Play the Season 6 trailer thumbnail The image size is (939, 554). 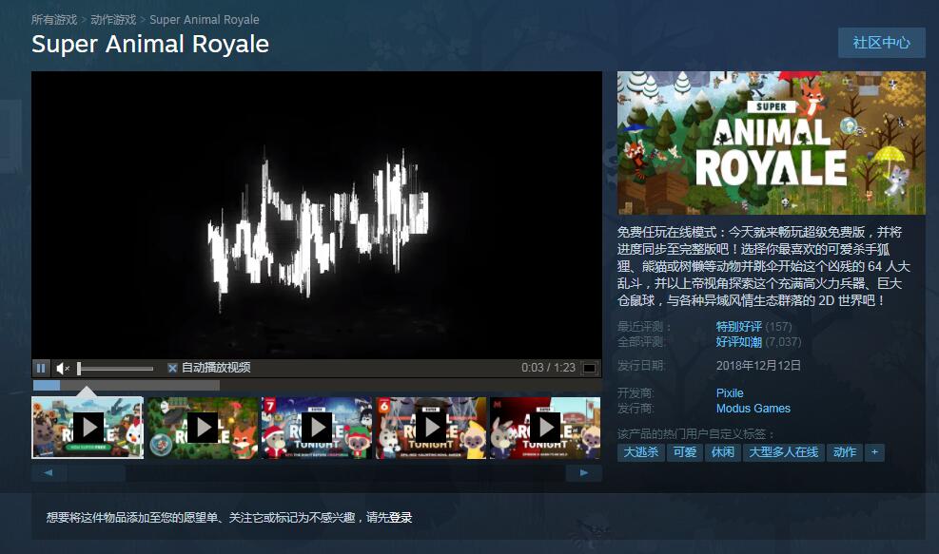tap(431, 428)
